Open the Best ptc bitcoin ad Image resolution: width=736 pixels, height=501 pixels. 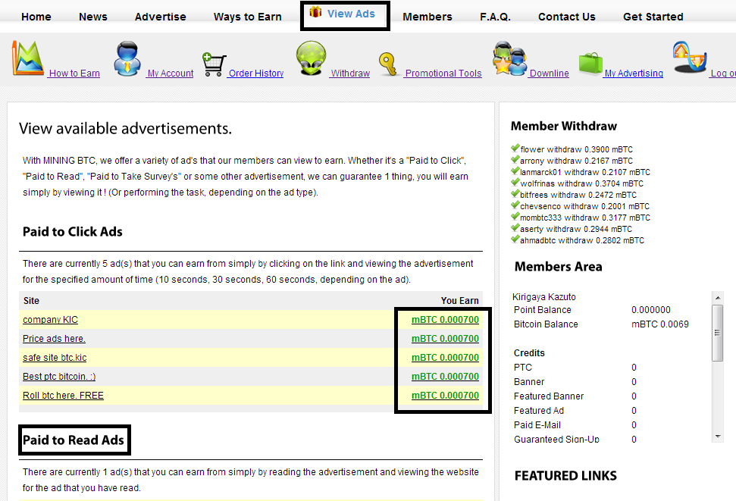point(58,376)
